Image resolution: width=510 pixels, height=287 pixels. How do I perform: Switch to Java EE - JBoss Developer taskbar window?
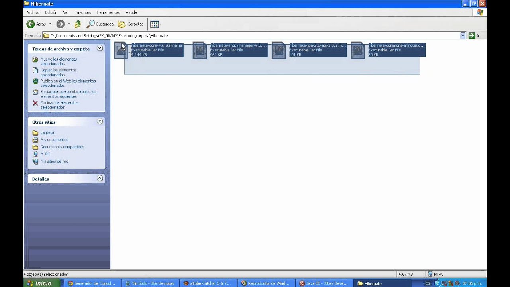324,283
